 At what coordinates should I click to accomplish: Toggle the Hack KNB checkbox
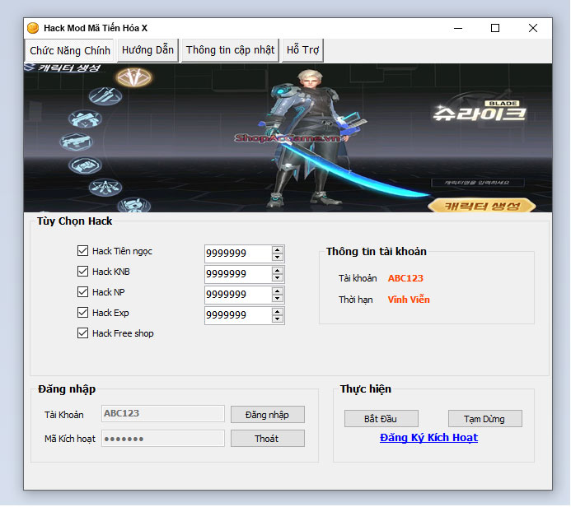[x=82, y=272]
